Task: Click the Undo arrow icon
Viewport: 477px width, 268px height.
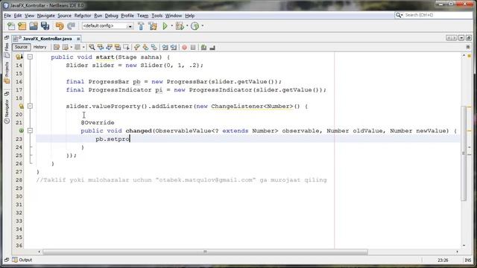Action: point(60,26)
